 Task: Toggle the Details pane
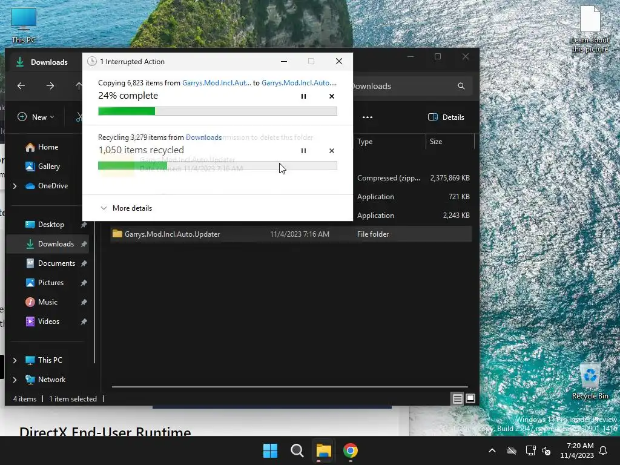(x=446, y=117)
